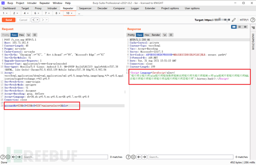The image size is (256, 165).
Task: Switch to the Target tab
Action: point(25,8)
